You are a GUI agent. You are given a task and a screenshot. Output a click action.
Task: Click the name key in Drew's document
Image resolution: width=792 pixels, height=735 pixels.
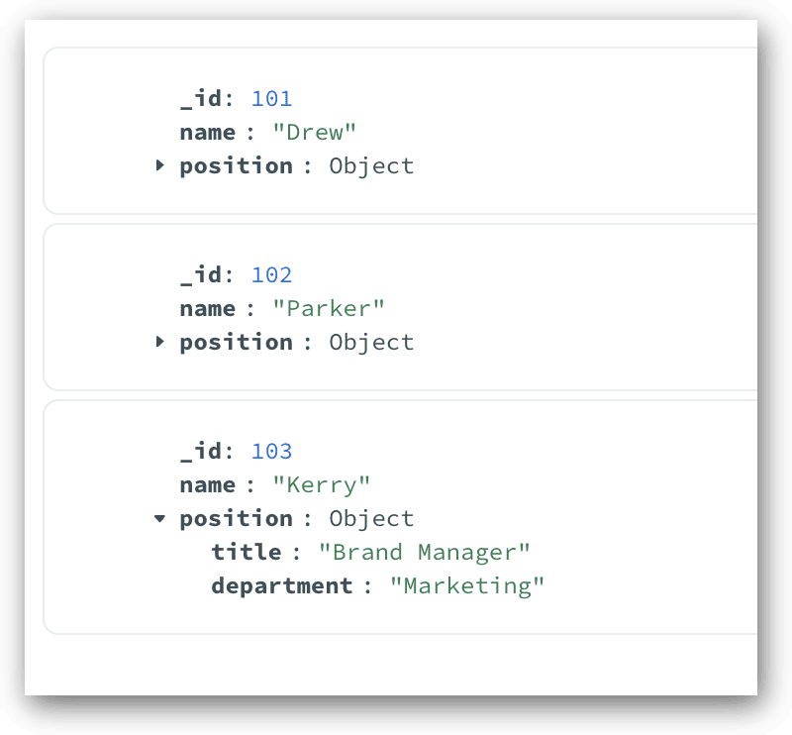208,133
